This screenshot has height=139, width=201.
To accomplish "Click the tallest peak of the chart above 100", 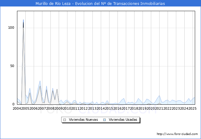I will pyautogui.click(x=23, y=20).
